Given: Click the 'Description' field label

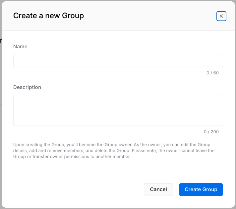Looking at the screenshot, I should 27,87.
